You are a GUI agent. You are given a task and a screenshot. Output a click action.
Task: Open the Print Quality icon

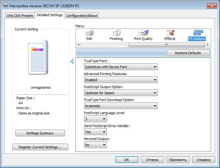143,33
